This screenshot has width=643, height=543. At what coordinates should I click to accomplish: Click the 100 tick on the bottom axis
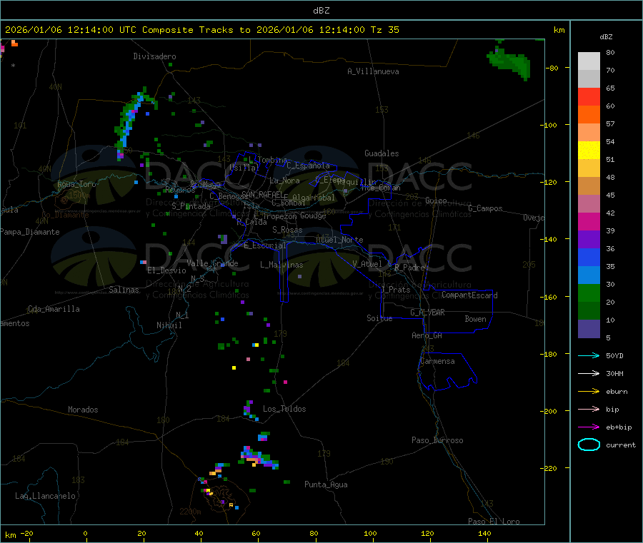coord(370,533)
